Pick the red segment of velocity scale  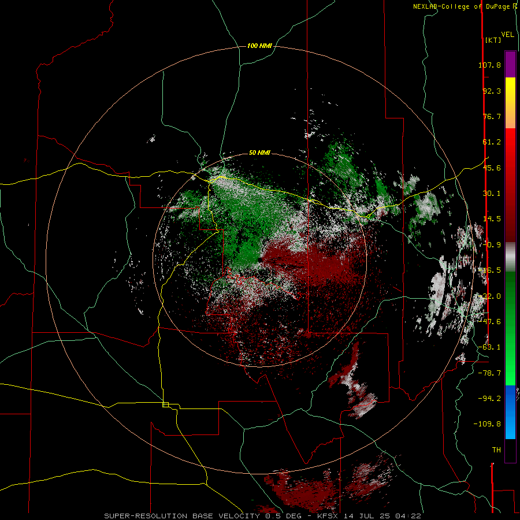pyautogui.click(x=510, y=185)
